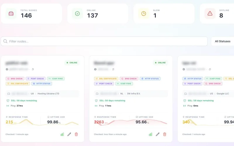Copy address on 3W Infra card
This screenshot has height=146, width=234.
(113, 69)
